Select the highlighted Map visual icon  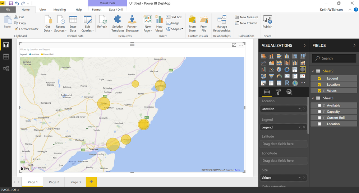point(303,70)
